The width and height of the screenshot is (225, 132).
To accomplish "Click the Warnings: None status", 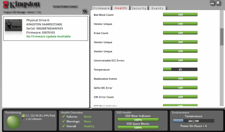I will 79,121.
